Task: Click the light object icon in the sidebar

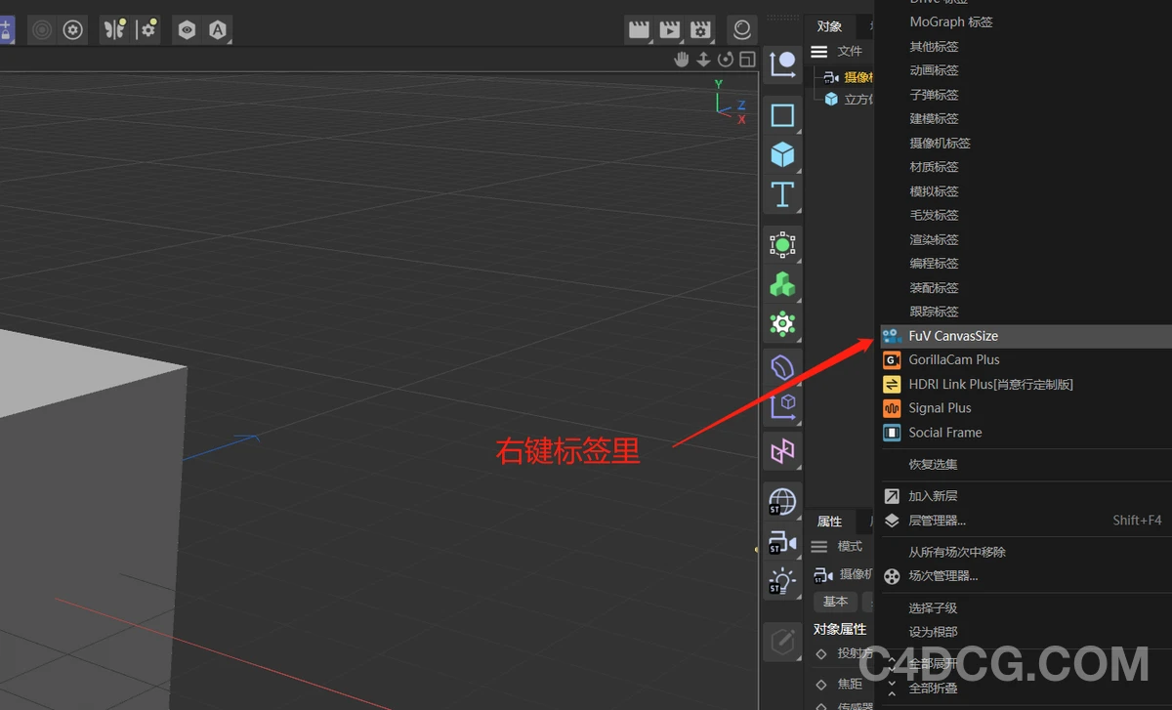Action: 781,581
